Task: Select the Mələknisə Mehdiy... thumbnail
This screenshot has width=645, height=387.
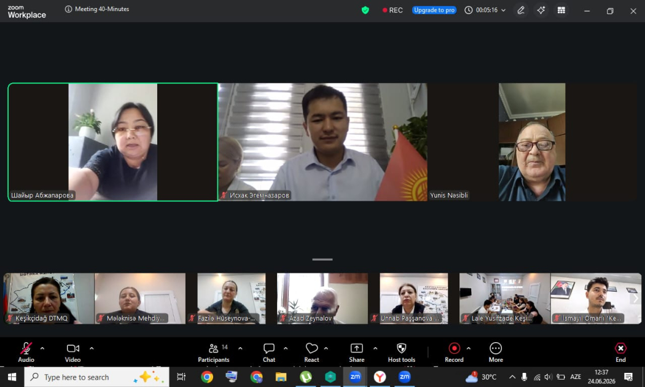Action: click(140, 299)
